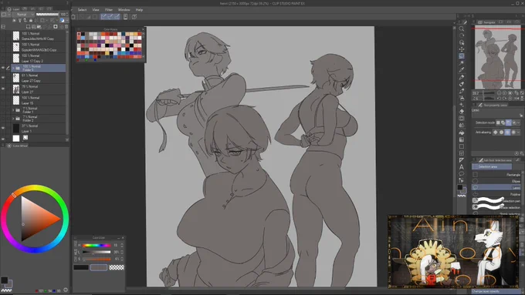The height and width of the screenshot is (295, 525).
Task: Select the Auto select magic wand tool
Action: coord(462,63)
